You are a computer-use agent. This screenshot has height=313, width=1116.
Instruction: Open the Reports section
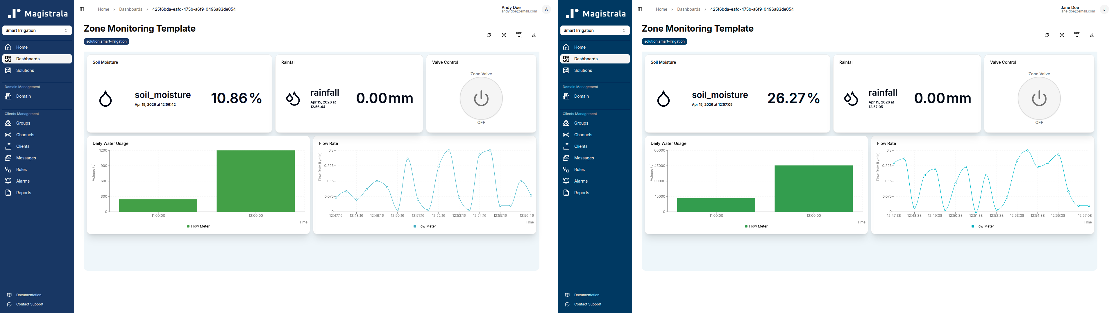(23, 192)
